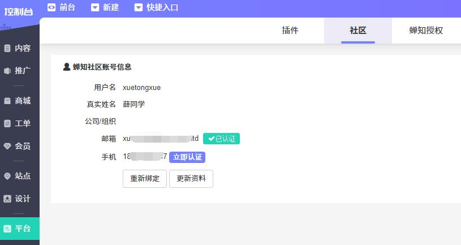Select the 社区 tab
Screen dimensions: 461x245
coord(358,31)
